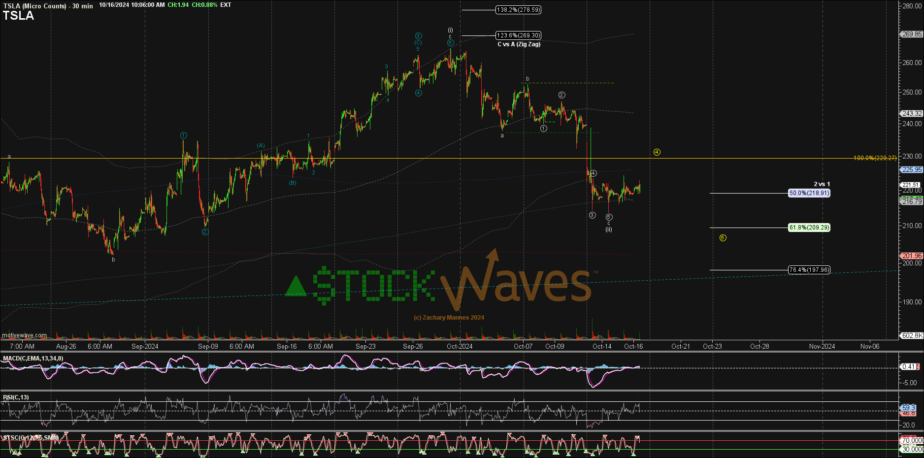Click the Sep-2024 date on the time axis
The image size is (924, 458).
[x=145, y=346]
